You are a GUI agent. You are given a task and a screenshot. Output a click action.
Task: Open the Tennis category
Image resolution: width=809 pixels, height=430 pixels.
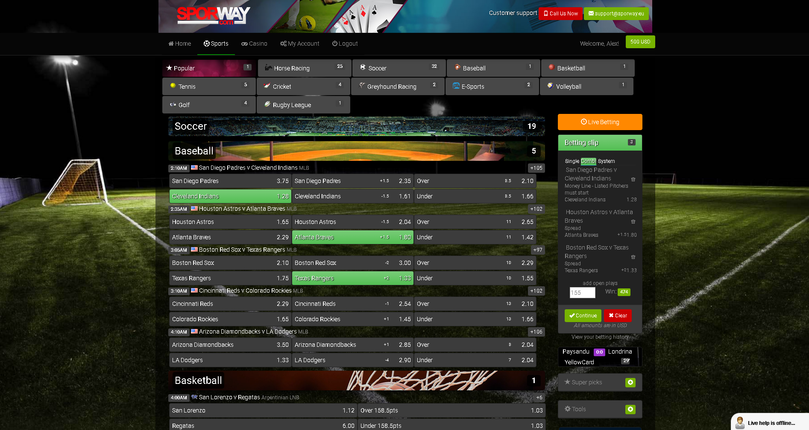click(x=209, y=87)
